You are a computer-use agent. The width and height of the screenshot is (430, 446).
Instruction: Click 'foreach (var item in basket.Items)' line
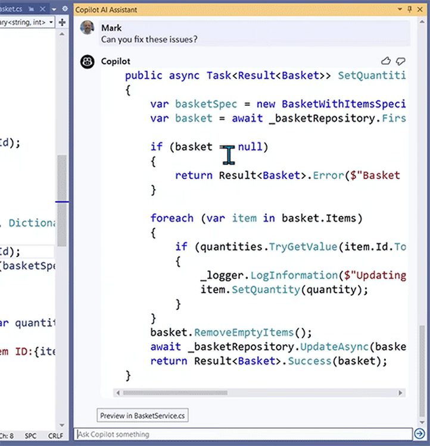click(x=256, y=218)
